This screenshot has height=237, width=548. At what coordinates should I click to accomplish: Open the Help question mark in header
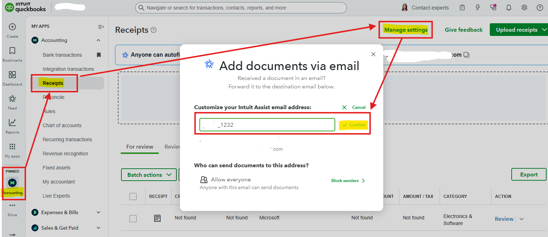pyautogui.click(x=540, y=7)
